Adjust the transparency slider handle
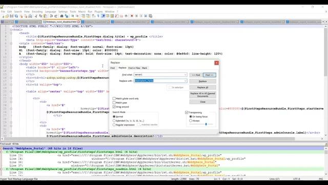 [206, 124]
